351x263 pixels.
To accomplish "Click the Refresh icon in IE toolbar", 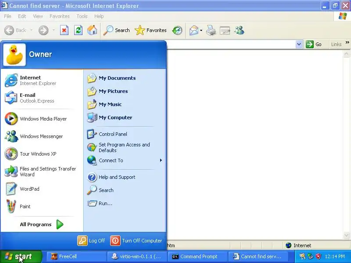I will (79, 30).
